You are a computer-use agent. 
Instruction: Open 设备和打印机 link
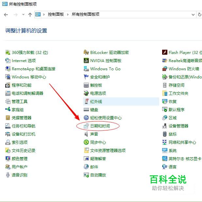(24, 134)
